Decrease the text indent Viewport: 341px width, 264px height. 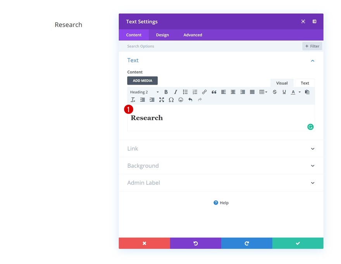143,100
